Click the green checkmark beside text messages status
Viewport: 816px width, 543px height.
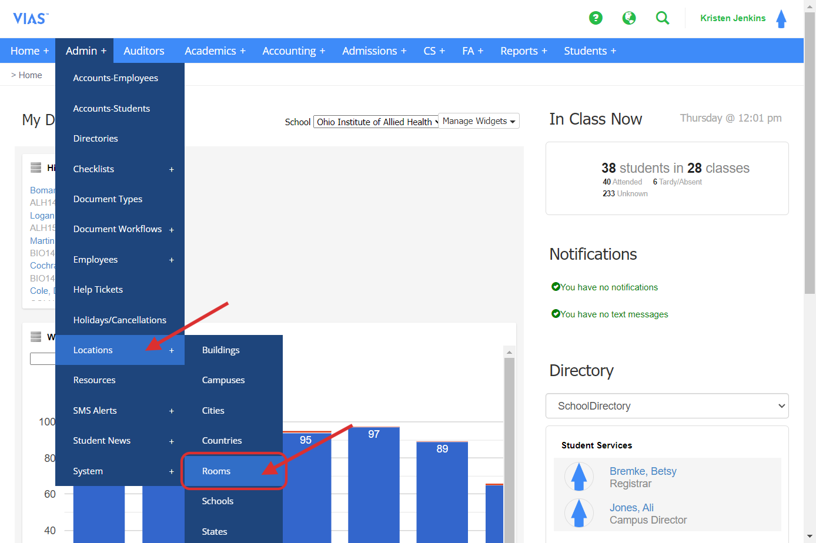(x=556, y=314)
